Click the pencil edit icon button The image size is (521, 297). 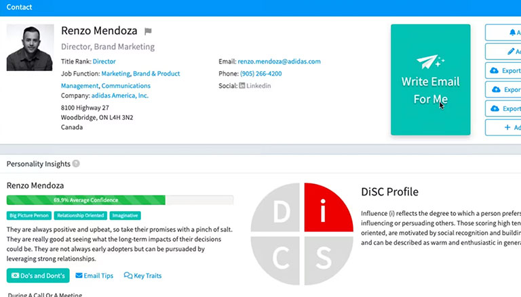511,51
